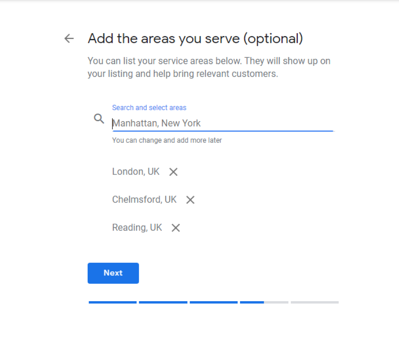This screenshot has height=340, width=399.
Task: Click the service areas description paragraph
Action: (x=209, y=68)
